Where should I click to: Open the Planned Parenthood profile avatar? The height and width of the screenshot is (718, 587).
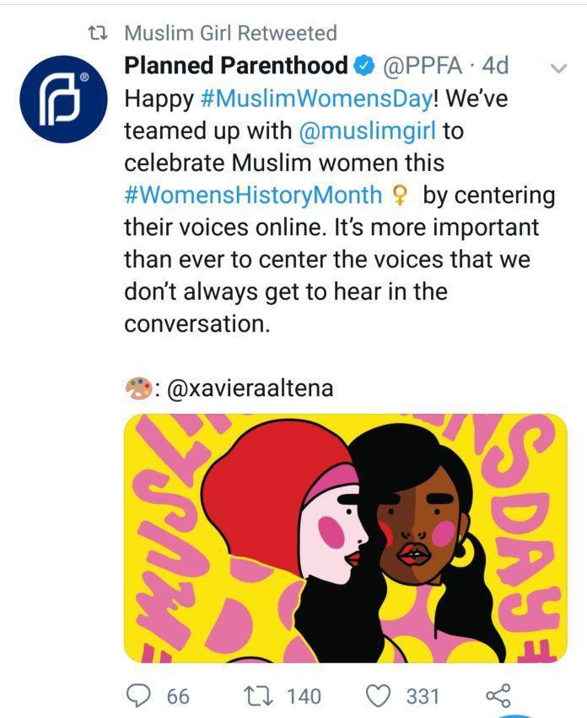63,99
